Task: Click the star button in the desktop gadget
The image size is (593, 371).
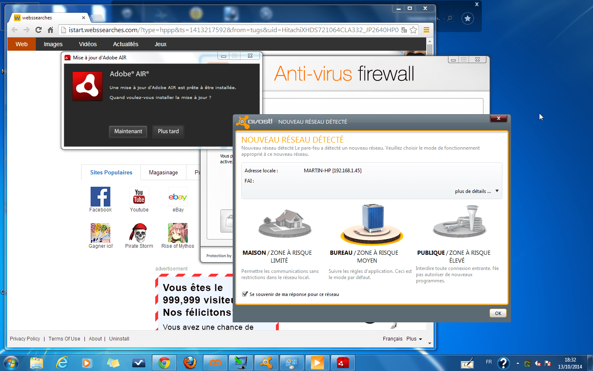Action: (x=467, y=19)
